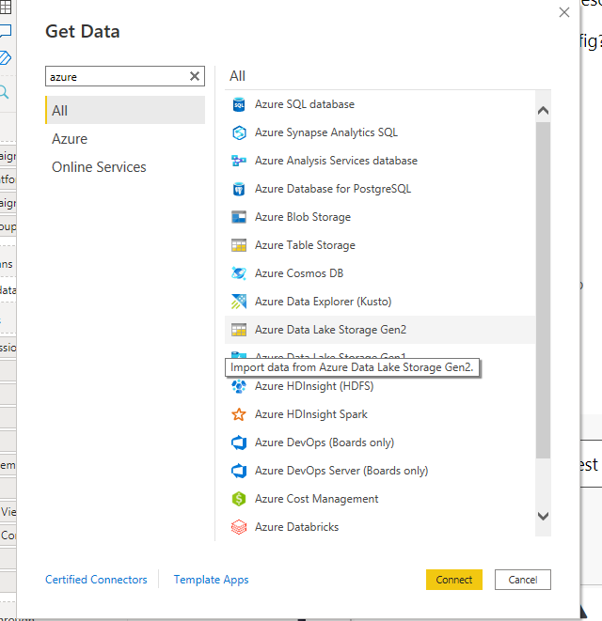Choose Azure DevOps (Boards only) connector

point(380,442)
